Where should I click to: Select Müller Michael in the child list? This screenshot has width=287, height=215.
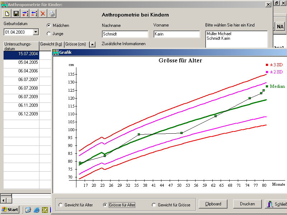[x=219, y=34]
